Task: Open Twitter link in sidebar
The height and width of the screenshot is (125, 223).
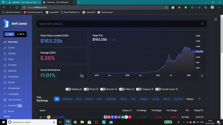Action: 7,117
